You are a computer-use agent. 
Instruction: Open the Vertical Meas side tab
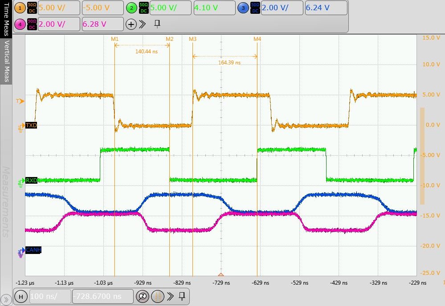(6, 61)
